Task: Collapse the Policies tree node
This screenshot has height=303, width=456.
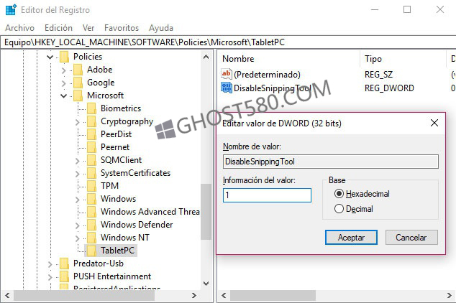Action: (x=50, y=57)
